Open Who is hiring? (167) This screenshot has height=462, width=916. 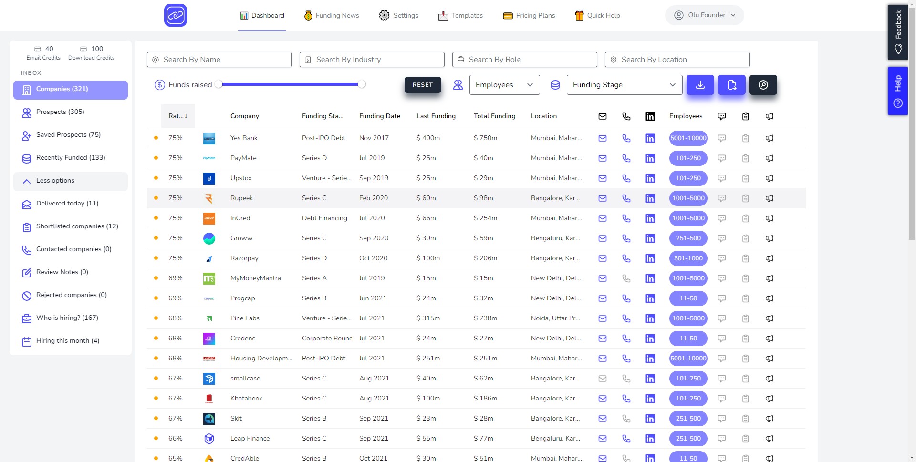coord(71,318)
